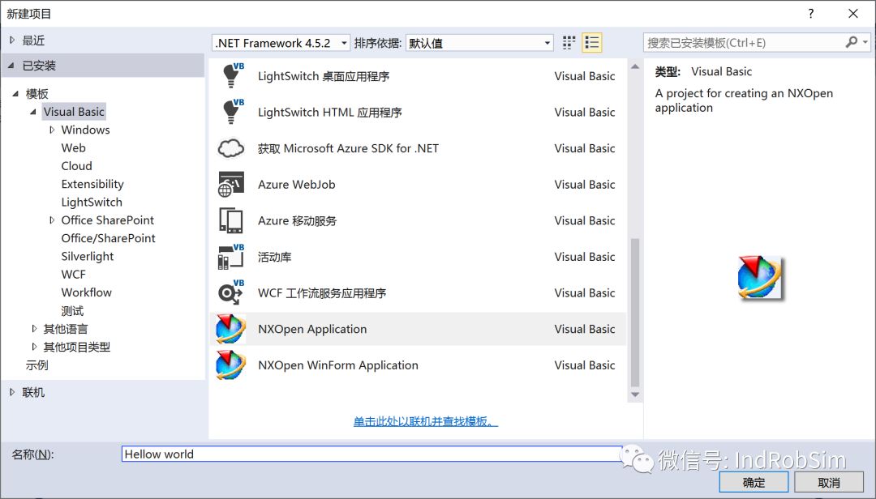The height and width of the screenshot is (499, 876).
Task: Click the help question mark button
Action: click(810, 14)
